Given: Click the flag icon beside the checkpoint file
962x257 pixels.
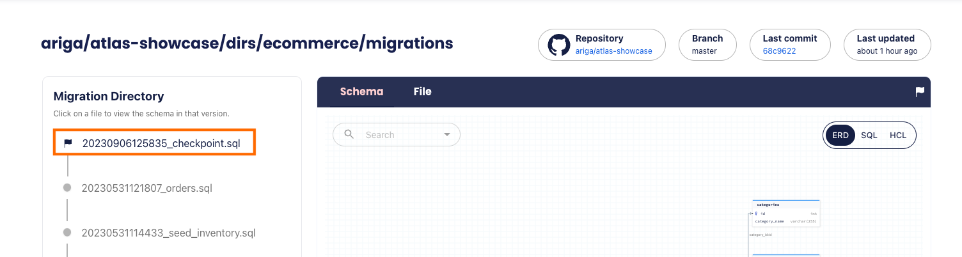Looking at the screenshot, I should click(x=68, y=143).
